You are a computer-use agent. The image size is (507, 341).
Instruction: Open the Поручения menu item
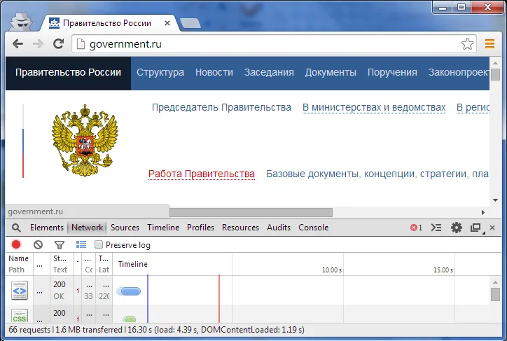click(x=392, y=72)
